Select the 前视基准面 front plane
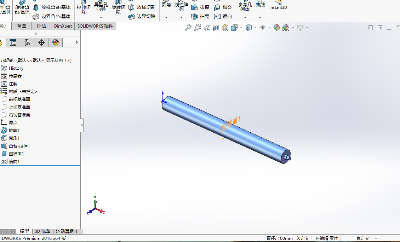The image size is (400, 242). coord(16,99)
